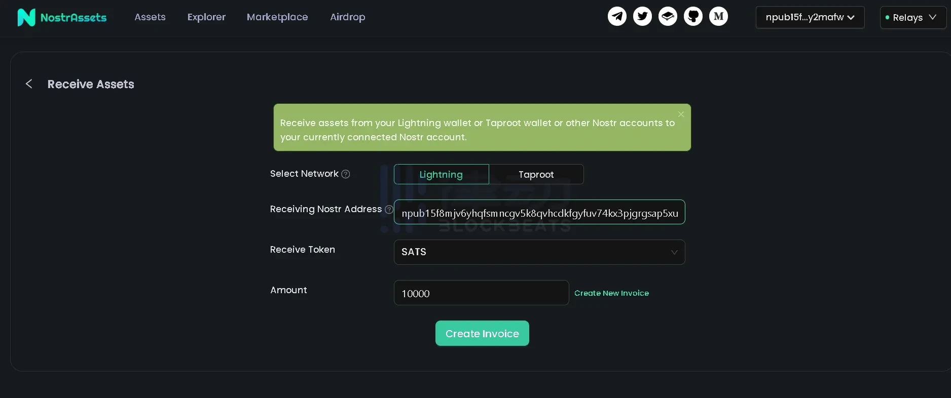Expand the Receive Token SATS dropdown

click(x=539, y=252)
